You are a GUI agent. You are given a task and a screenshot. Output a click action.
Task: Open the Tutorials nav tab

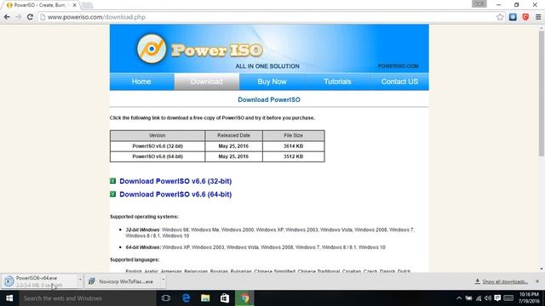(337, 82)
